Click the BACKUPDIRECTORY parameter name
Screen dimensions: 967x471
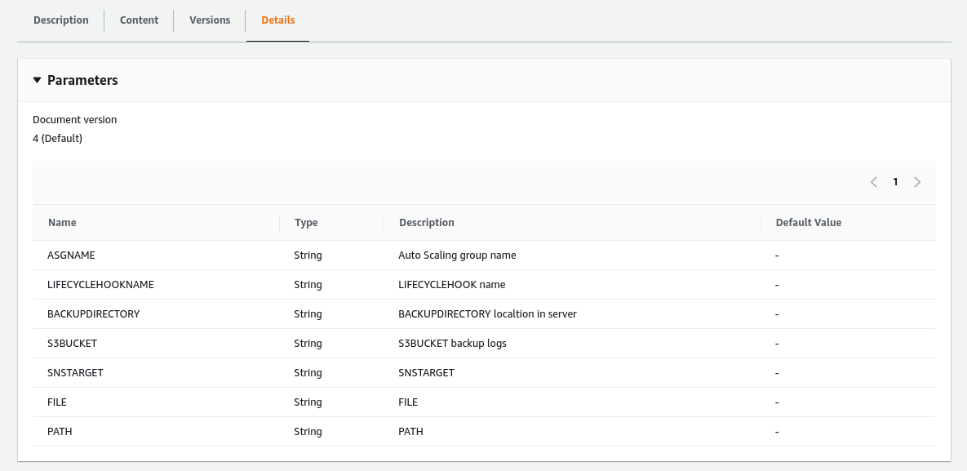(94, 314)
